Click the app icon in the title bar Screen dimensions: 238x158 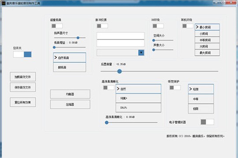(x=4, y=3)
